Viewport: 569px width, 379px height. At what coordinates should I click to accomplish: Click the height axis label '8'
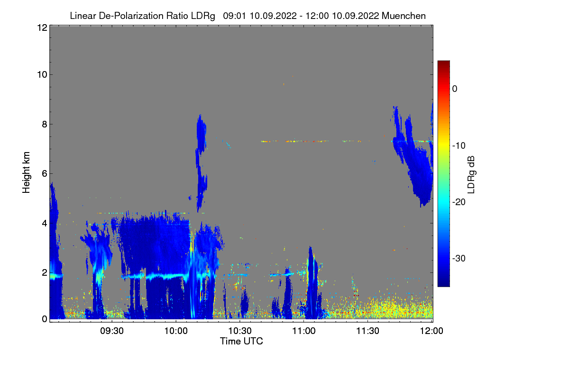point(44,124)
